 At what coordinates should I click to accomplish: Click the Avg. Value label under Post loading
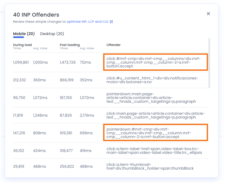[x=86, y=48]
